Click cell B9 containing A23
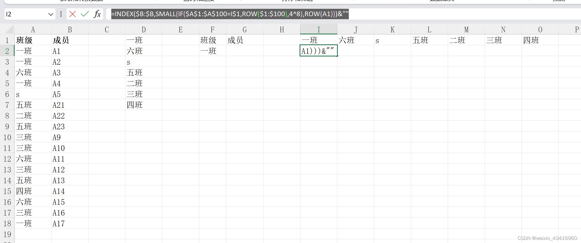Image resolution: width=581 pixels, height=243 pixels. (70, 126)
